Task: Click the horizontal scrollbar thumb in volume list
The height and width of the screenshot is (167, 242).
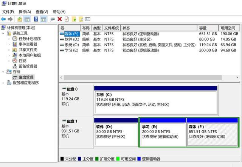Action: (143, 78)
